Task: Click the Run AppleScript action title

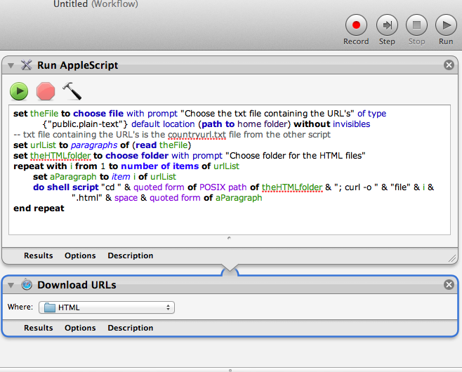Action: point(77,65)
